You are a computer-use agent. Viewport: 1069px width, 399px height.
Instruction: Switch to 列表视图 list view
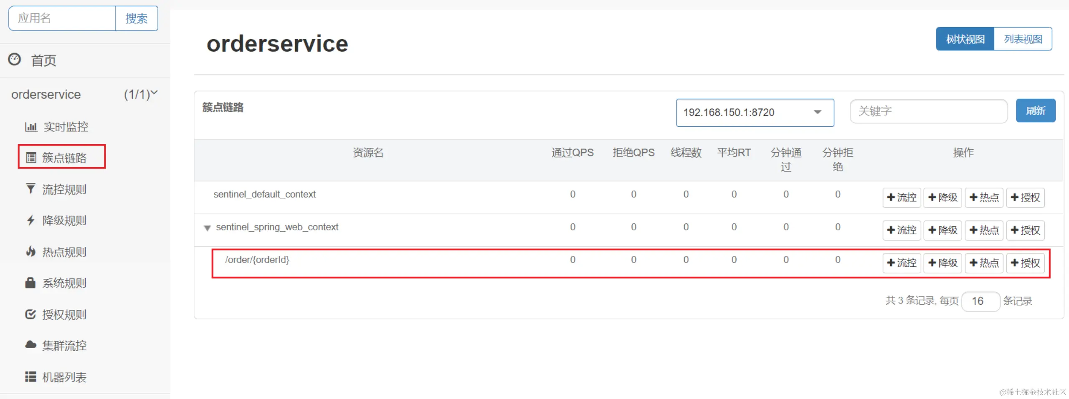1023,38
